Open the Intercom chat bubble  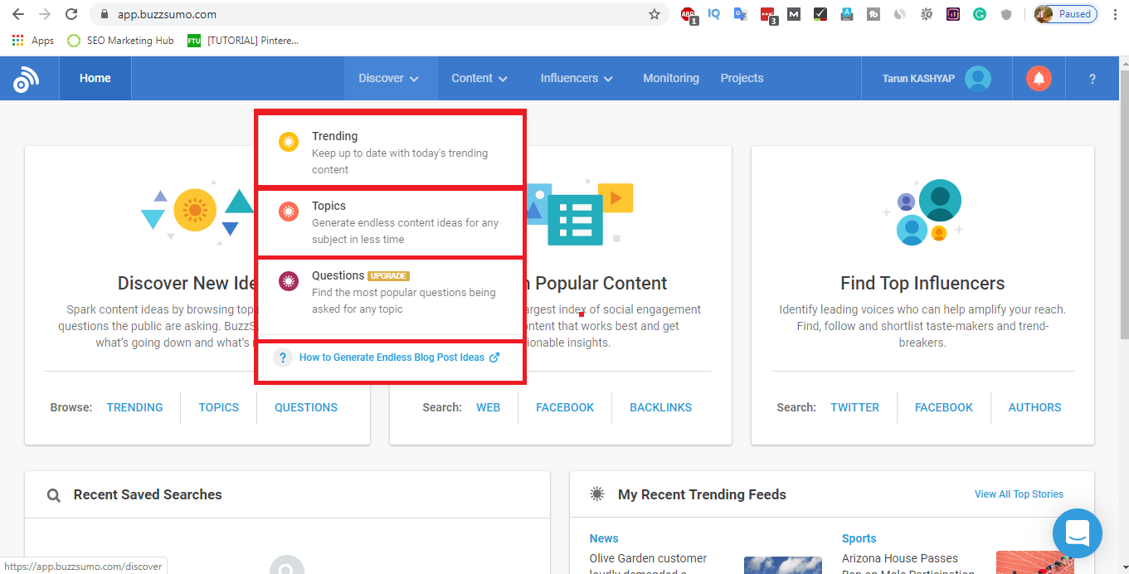1077,533
